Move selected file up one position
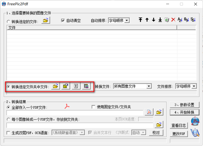The width and height of the screenshot is (203, 146). tap(147, 20)
